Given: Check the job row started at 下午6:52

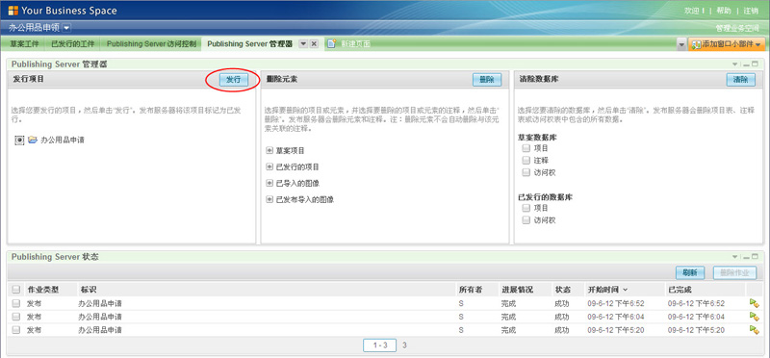Looking at the screenshot, I should (x=16, y=303).
